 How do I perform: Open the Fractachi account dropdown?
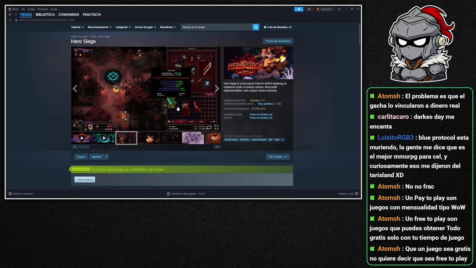click(324, 9)
